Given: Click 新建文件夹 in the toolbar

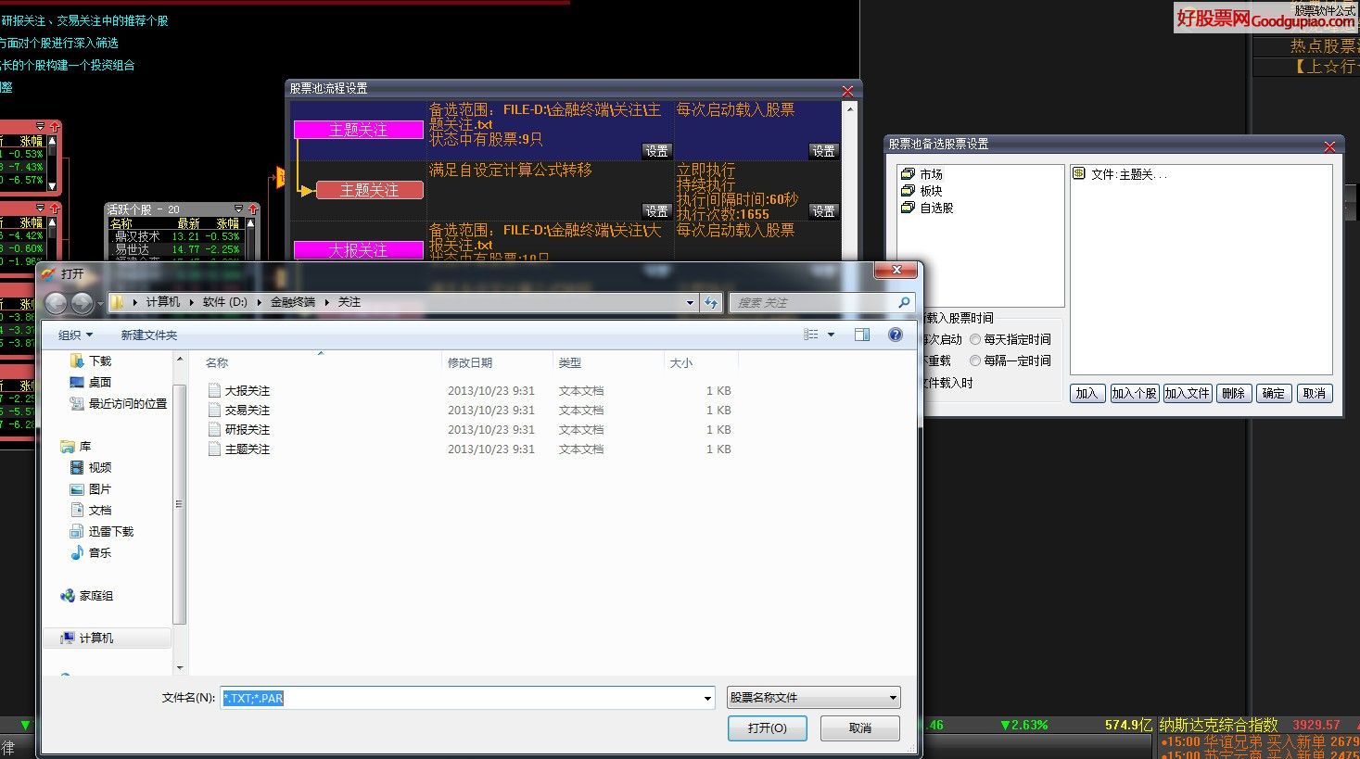Looking at the screenshot, I should pos(148,335).
